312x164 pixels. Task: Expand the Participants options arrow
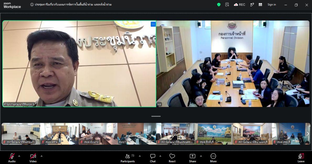pos(140,156)
